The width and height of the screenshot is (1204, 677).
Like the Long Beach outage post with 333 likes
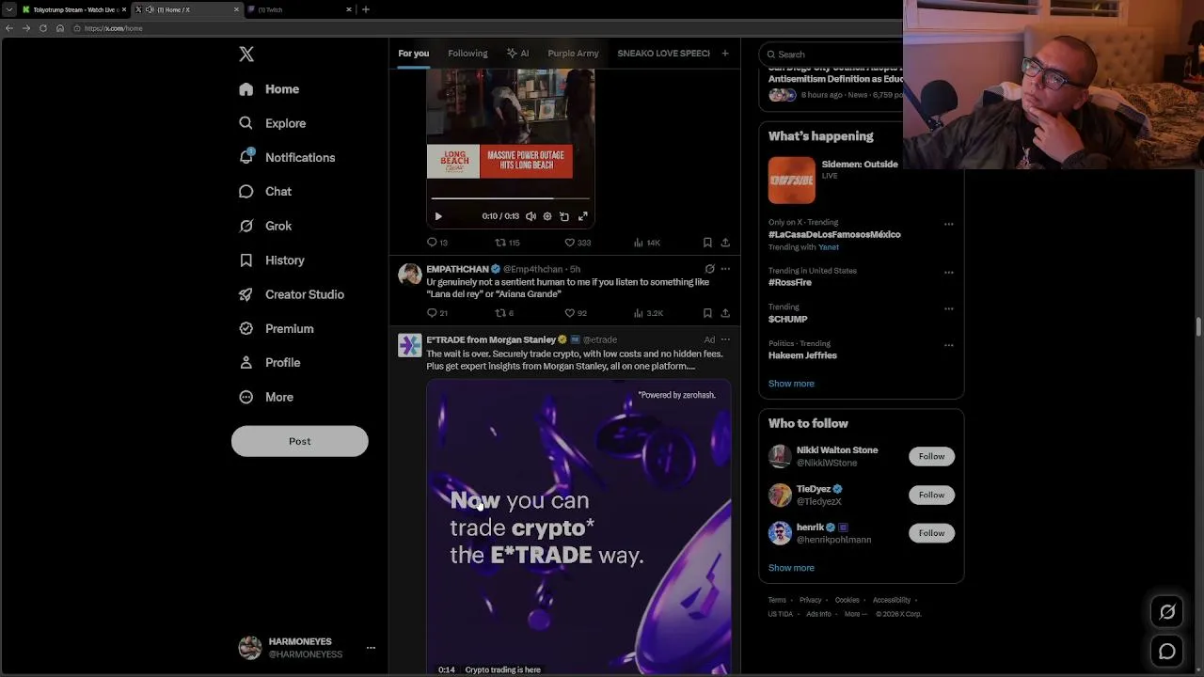coord(578,243)
